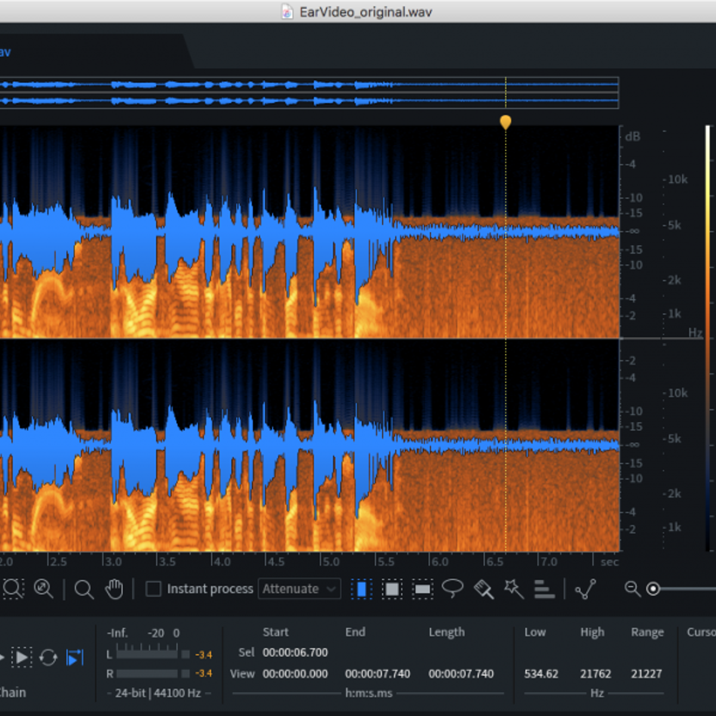The height and width of the screenshot is (716, 716).
Task: Enable the Instant process checkbox
Action: (153, 589)
